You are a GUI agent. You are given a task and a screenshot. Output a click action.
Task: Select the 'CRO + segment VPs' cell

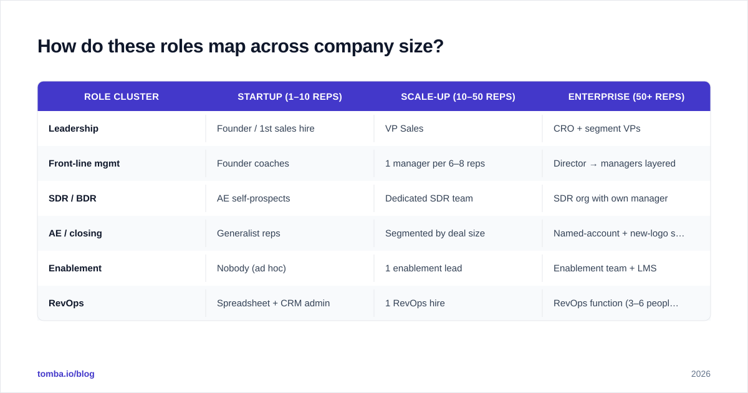tap(626, 129)
